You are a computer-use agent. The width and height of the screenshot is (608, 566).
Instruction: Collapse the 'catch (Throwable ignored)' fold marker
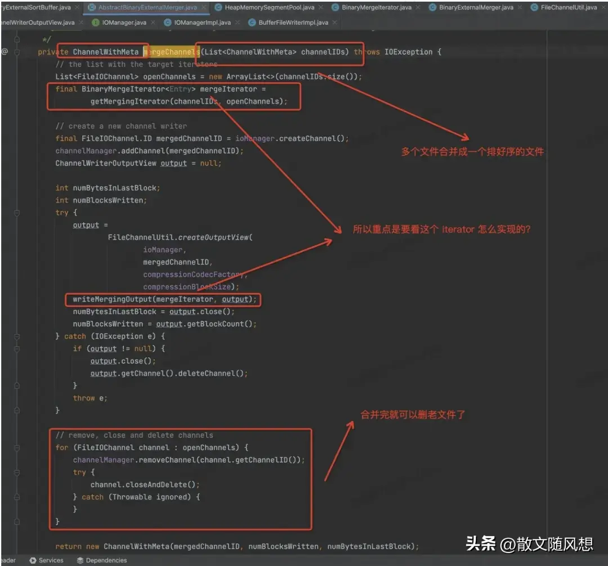click(x=17, y=497)
